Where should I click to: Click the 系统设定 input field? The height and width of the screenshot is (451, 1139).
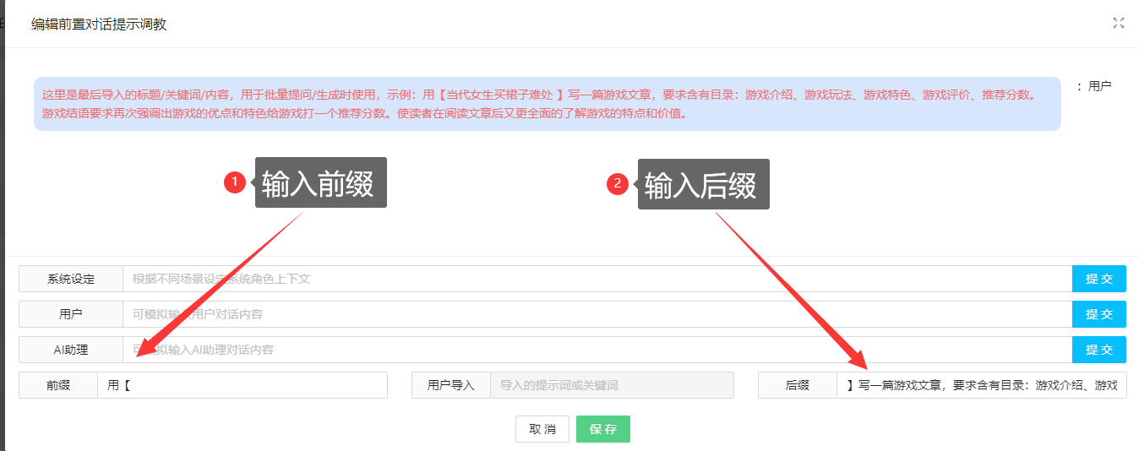[x=597, y=279]
